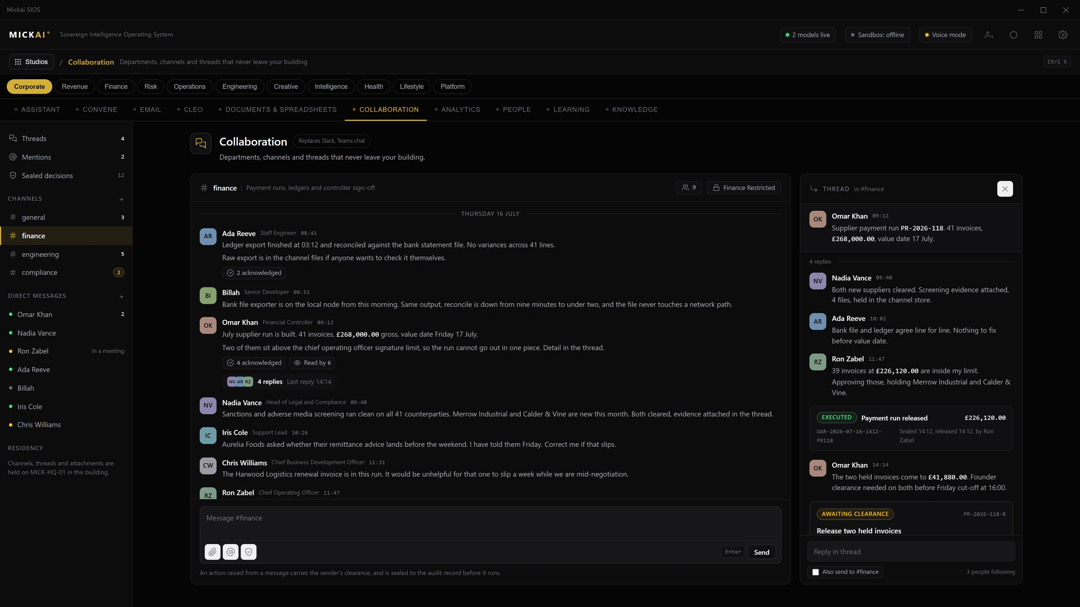
Task: Select the Health department pill
Action: pos(374,86)
